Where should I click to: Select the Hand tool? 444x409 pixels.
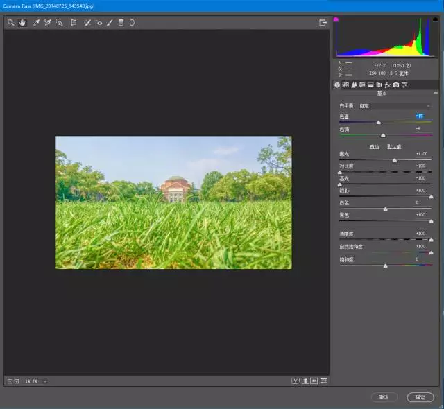point(22,23)
